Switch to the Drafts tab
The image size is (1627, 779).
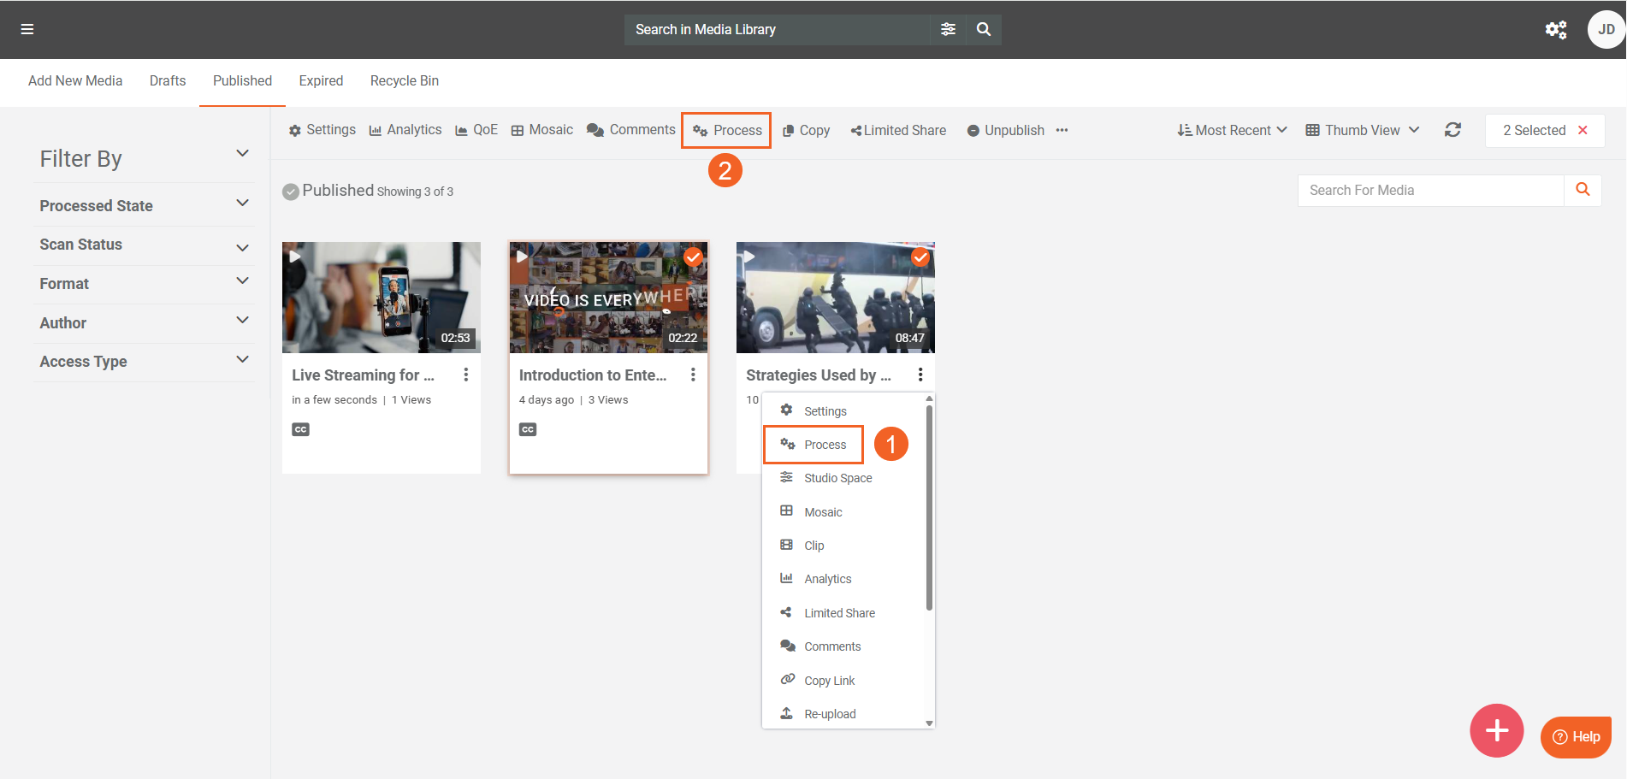[x=168, y=80]
